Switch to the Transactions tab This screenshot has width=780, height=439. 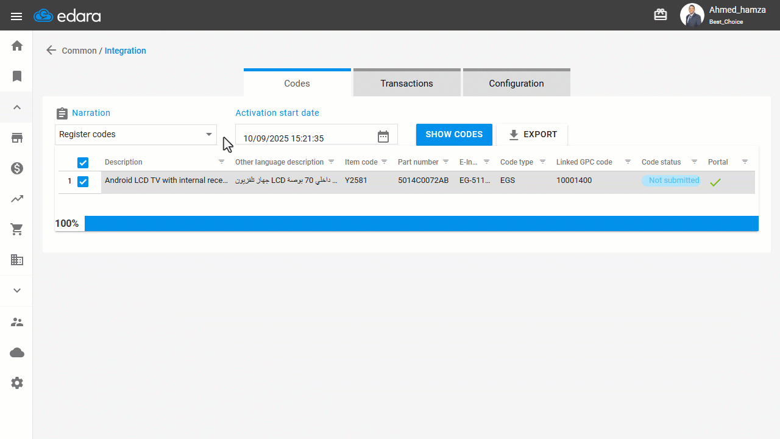[x=407, y=83]
